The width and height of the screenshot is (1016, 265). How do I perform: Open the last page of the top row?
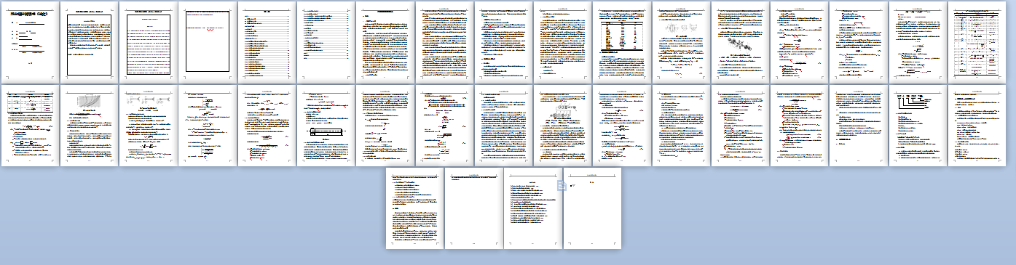coord(977,41)
